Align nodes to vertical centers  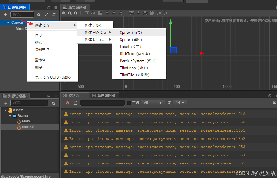click(x=93, y=13)
